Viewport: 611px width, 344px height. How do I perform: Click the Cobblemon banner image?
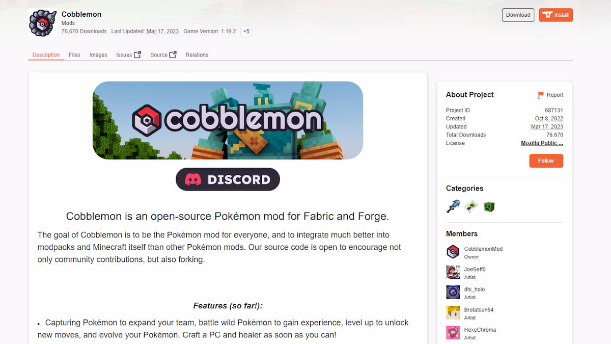228,120
